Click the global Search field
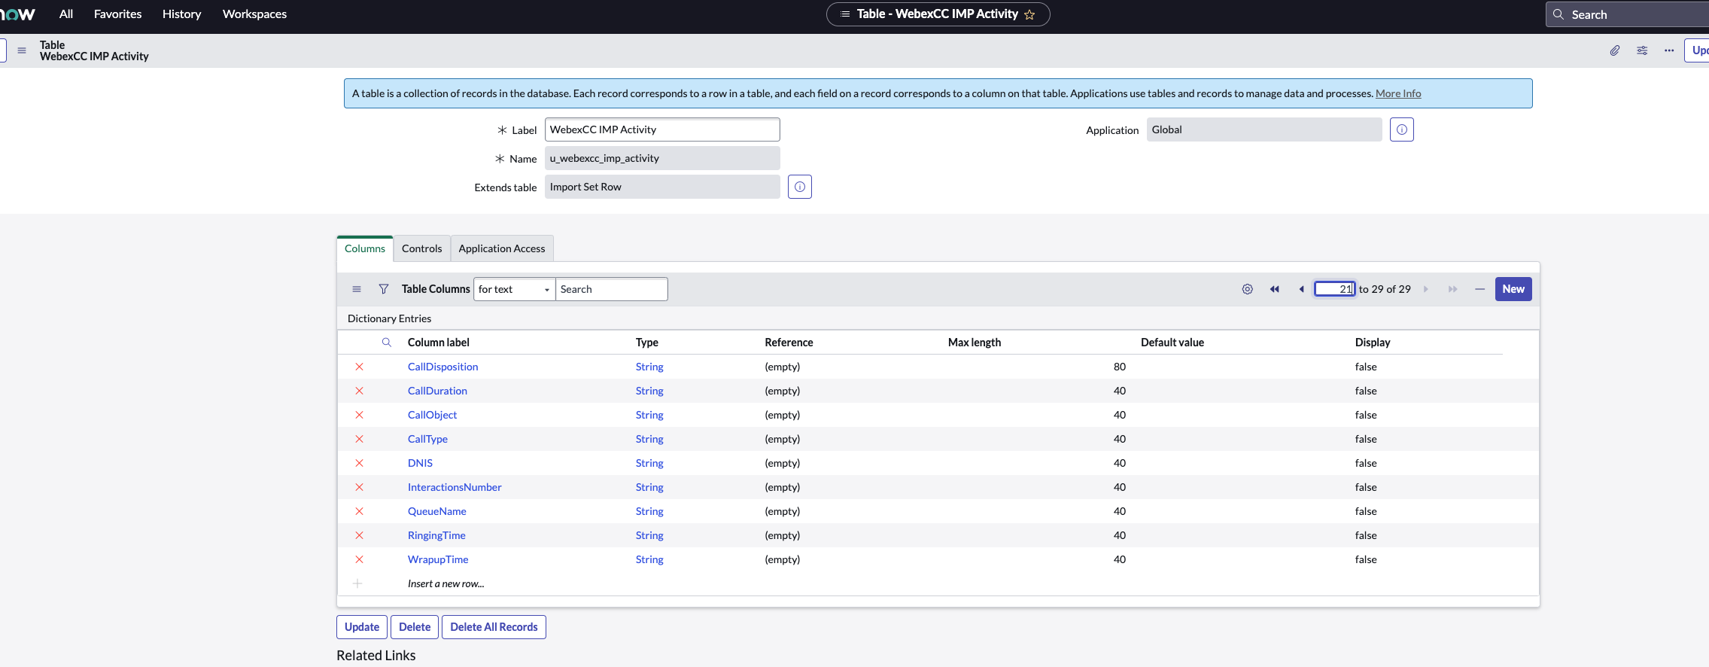1709x667 pixels. (x=1629, y=14)
